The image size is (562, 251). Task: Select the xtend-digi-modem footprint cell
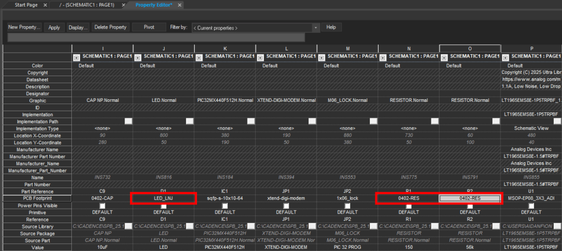(x=286, y=198)
